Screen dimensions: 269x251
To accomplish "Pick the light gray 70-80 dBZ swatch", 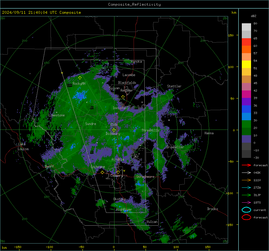I will pos(246,27).
